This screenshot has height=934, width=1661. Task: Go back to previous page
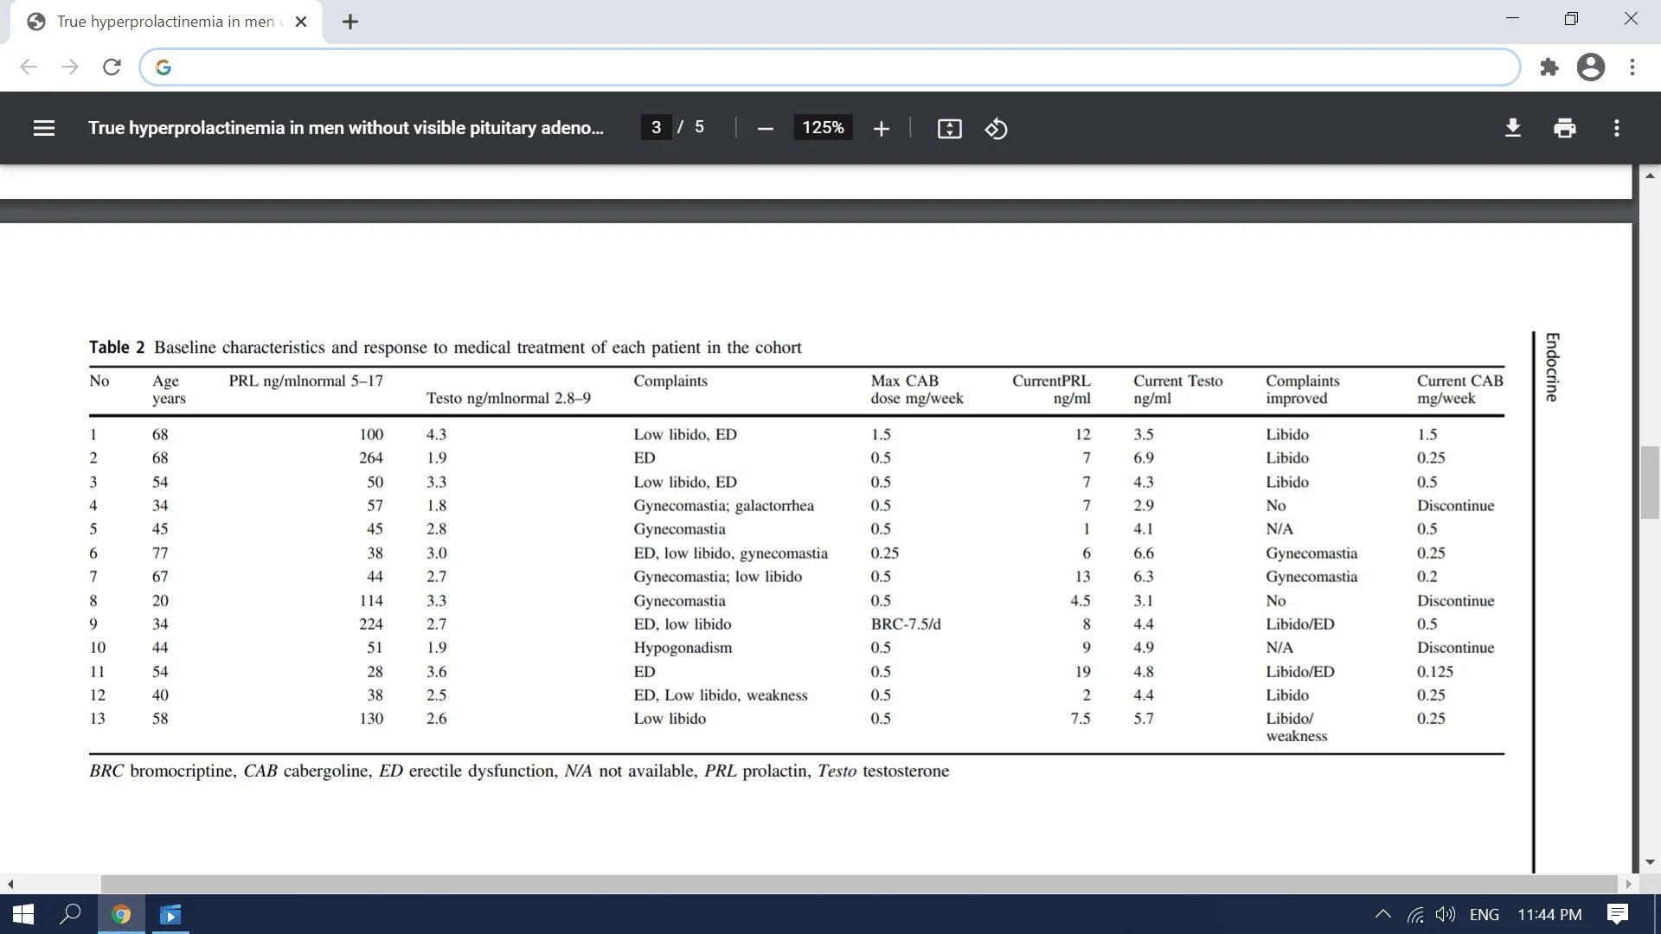pos(29,67)
